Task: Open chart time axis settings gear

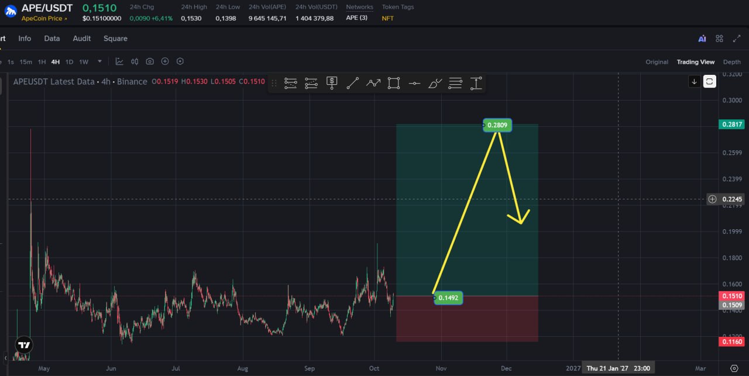Action: click(734, 368)
